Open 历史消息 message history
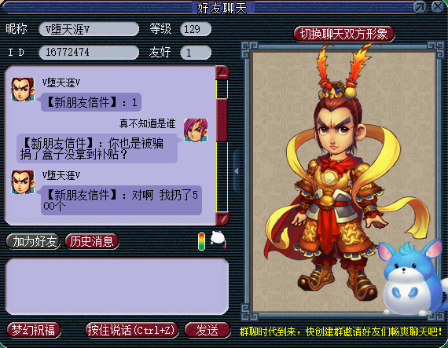Screen dimensions: 448x348 pyautogui.click(x=92, y=241)
